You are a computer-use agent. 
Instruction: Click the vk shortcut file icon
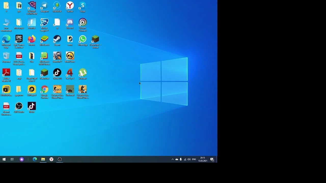coord(57,24)
